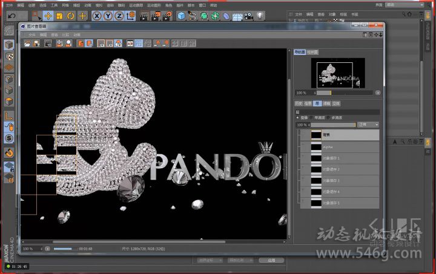Click round button right of navigator zoom
Screen dimensions: 436x274
pyautogui.click(x=378, y=93)
